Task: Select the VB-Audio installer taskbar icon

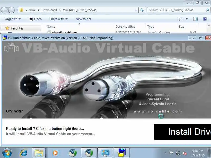Action: coord(122,153)
